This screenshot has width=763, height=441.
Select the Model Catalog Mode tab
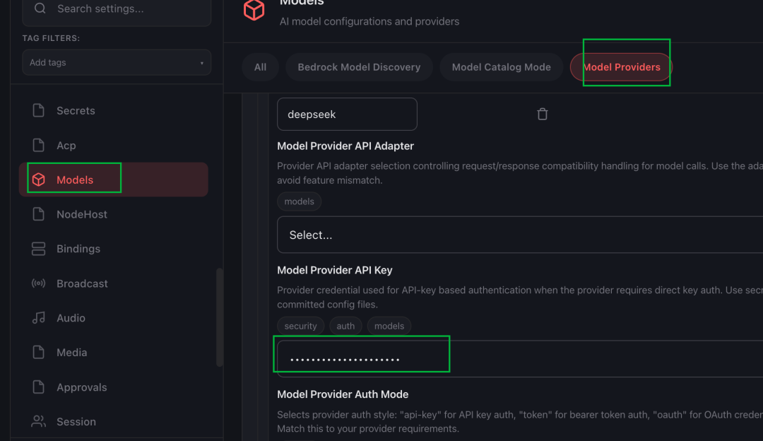[501, 67]
